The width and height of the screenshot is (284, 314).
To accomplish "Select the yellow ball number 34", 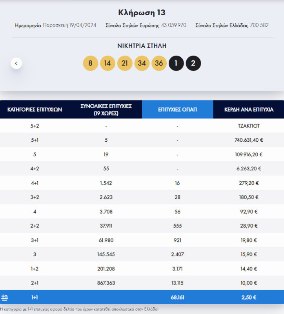I will click(142, 63).
